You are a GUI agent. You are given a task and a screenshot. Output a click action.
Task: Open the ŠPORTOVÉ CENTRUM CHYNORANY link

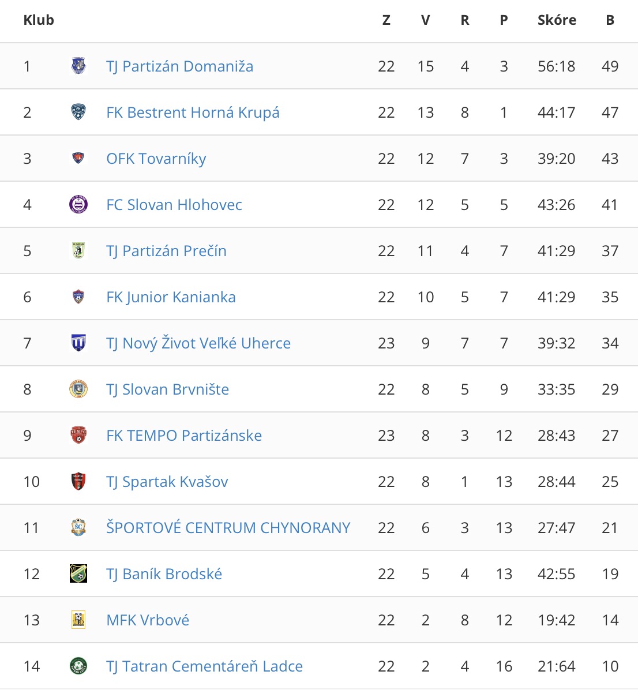[x=228, y=528]
